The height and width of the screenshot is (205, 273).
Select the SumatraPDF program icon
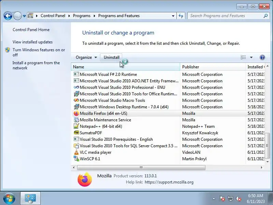click(x=76, y=133)
